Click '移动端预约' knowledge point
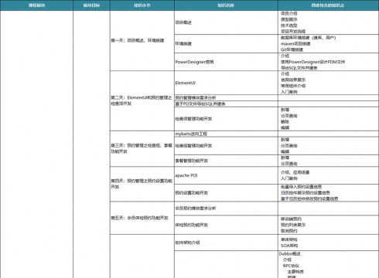 [291, 219]
